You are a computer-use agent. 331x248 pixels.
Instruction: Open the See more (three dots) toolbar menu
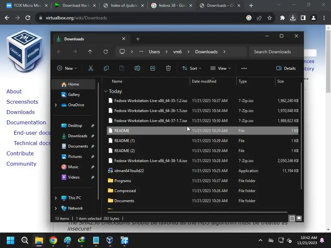[244, 68]
